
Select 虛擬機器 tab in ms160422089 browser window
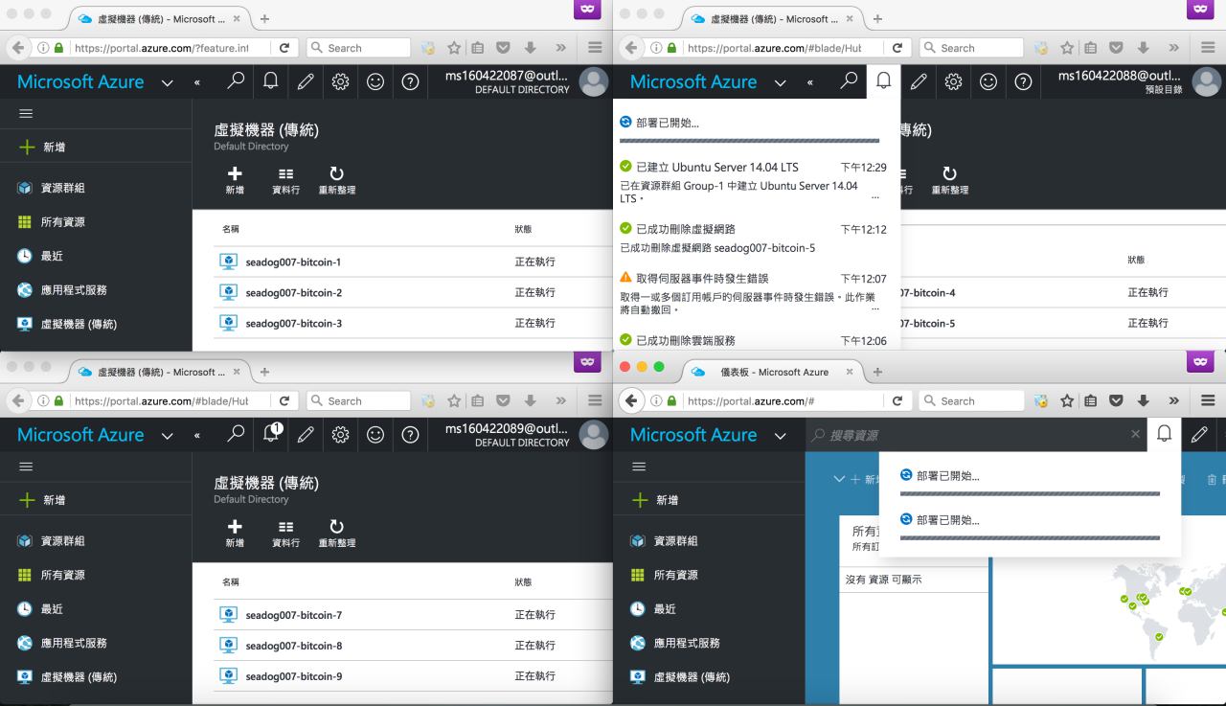tap(160, 372)
